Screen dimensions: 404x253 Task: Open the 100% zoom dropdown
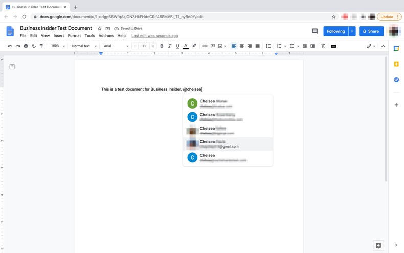tap(58, 46)
